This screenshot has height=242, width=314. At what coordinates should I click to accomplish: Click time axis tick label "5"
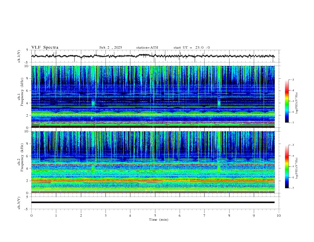click(x=155, y=216)
